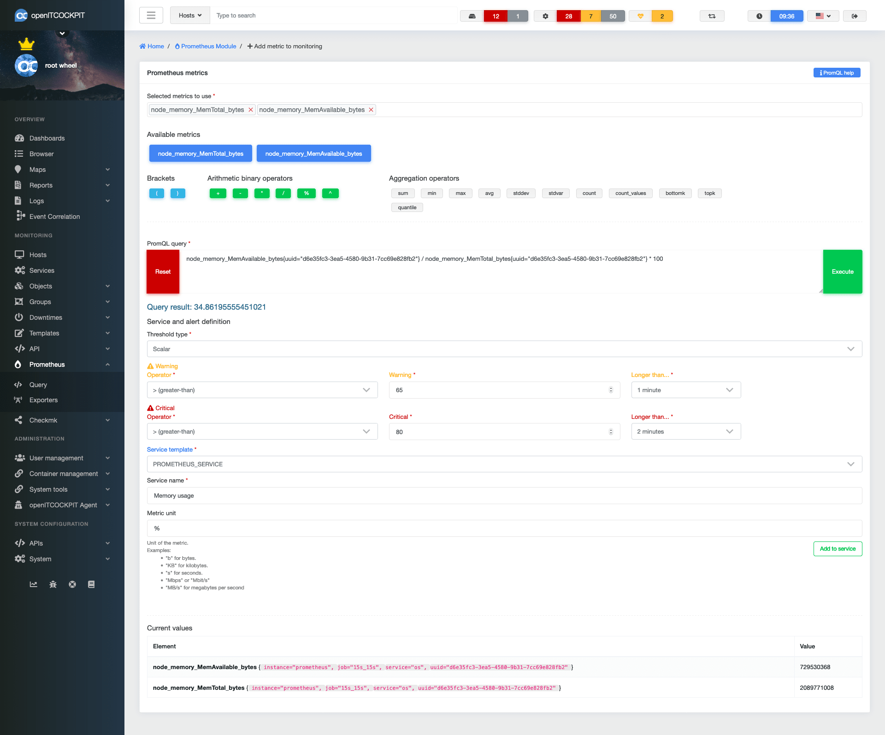Click Add to service button
The image size is (885, 735).
coord(838,549)
